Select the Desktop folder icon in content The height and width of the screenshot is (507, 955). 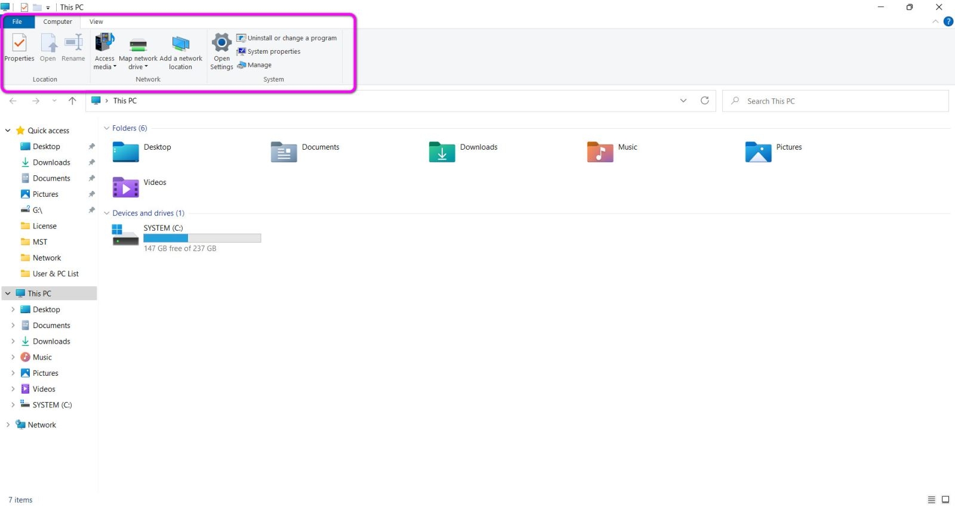[126, 152]
